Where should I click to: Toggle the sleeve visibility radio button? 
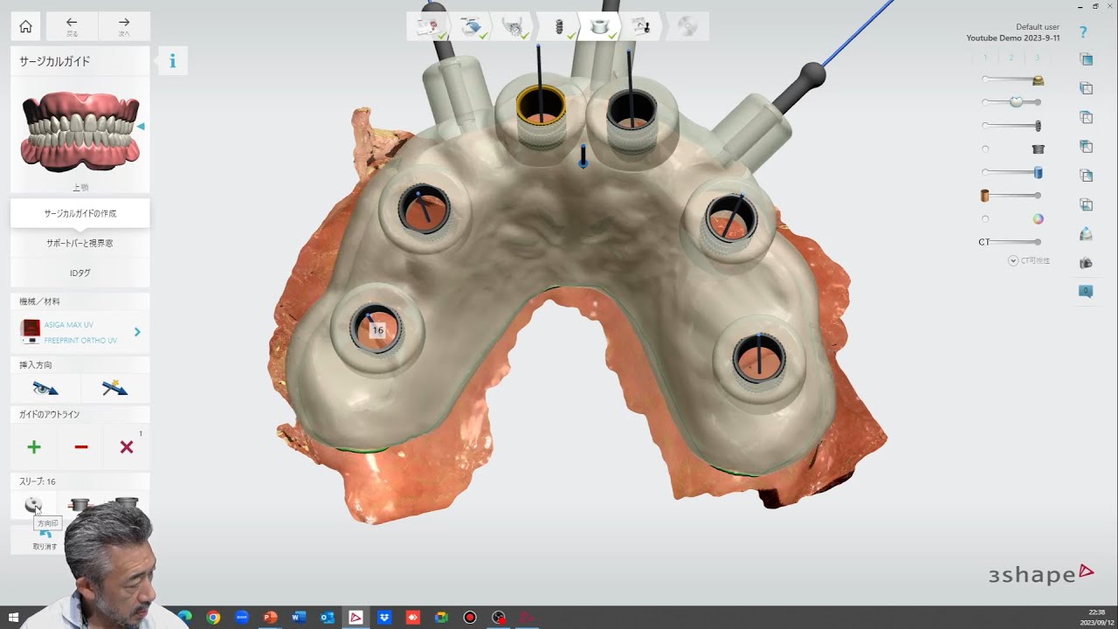click(x=985, y=149)
